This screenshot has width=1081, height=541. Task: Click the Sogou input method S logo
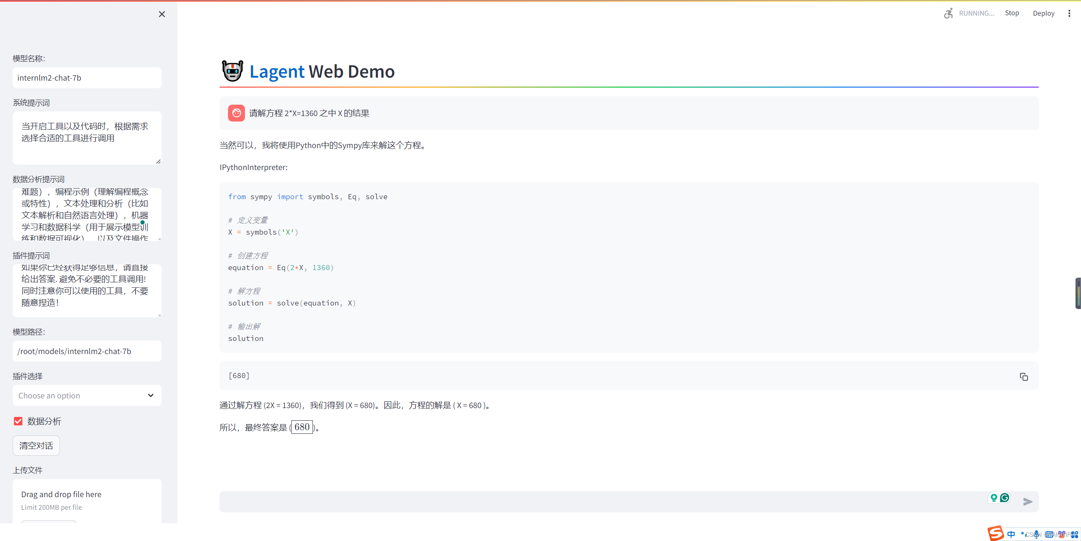[995, 533]
